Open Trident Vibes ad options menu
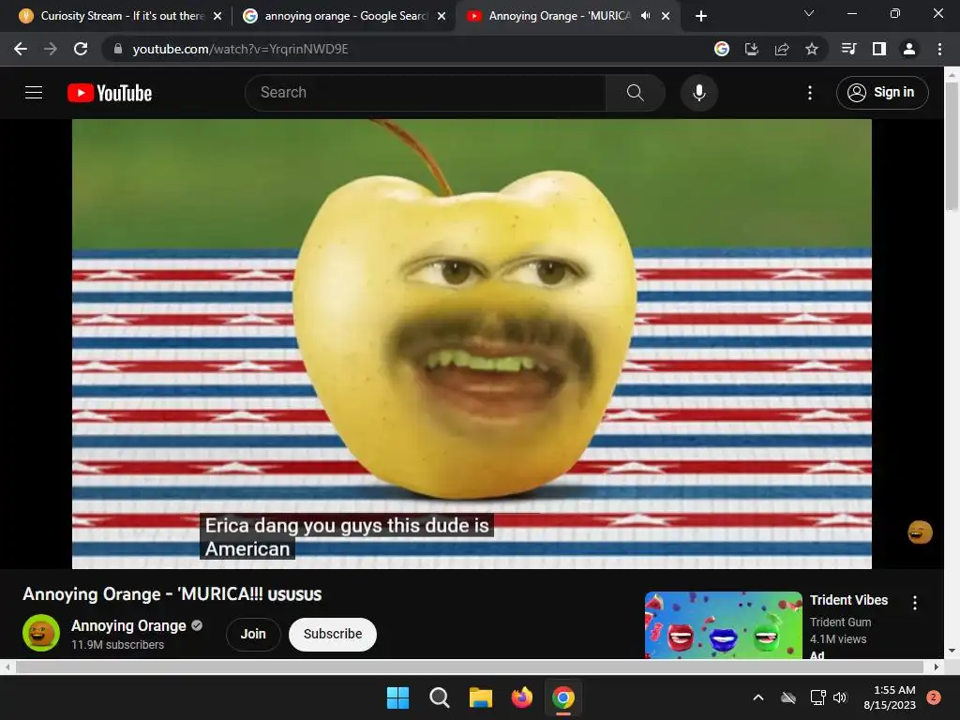960x720 pixels. click(x=915, y=603)
